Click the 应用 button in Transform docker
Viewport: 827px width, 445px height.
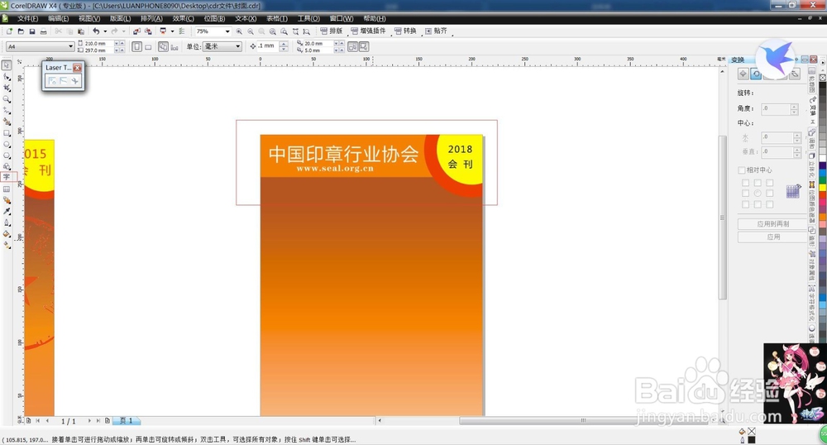point(772,237)
